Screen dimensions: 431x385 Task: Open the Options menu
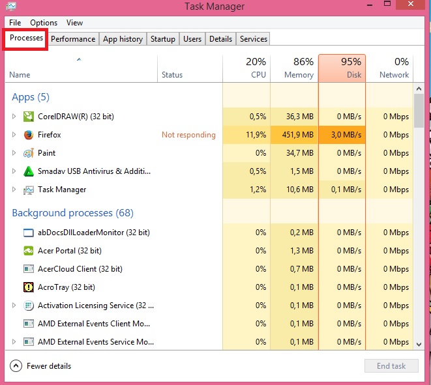(x=44, y=23)
